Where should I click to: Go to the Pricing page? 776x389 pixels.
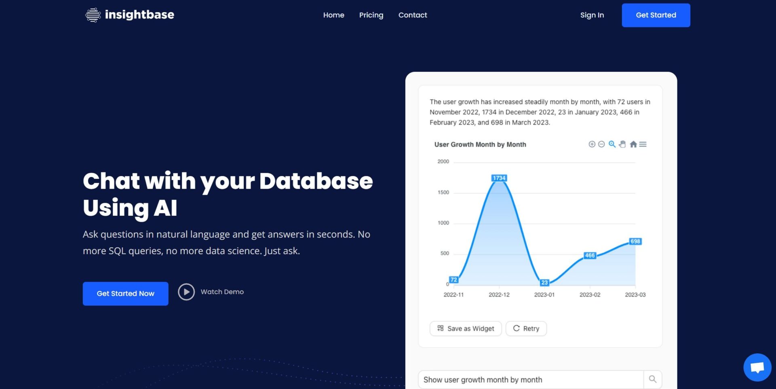click(371, 15)
